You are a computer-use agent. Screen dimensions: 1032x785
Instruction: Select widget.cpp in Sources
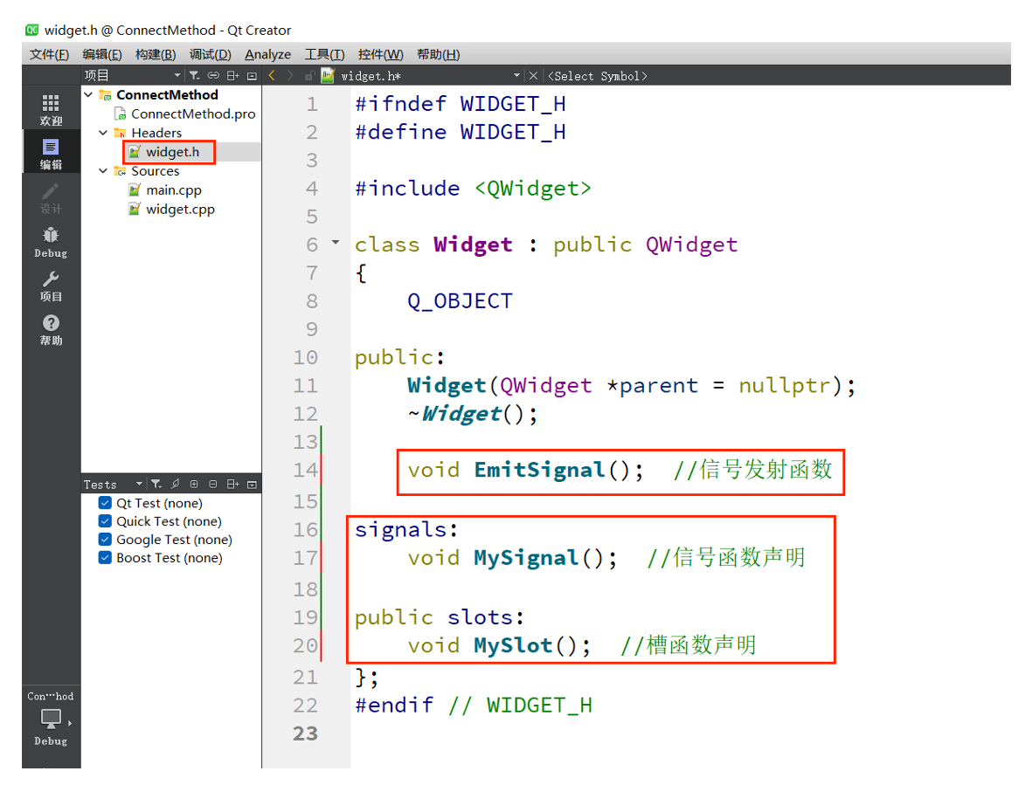(x=180, y=209)
